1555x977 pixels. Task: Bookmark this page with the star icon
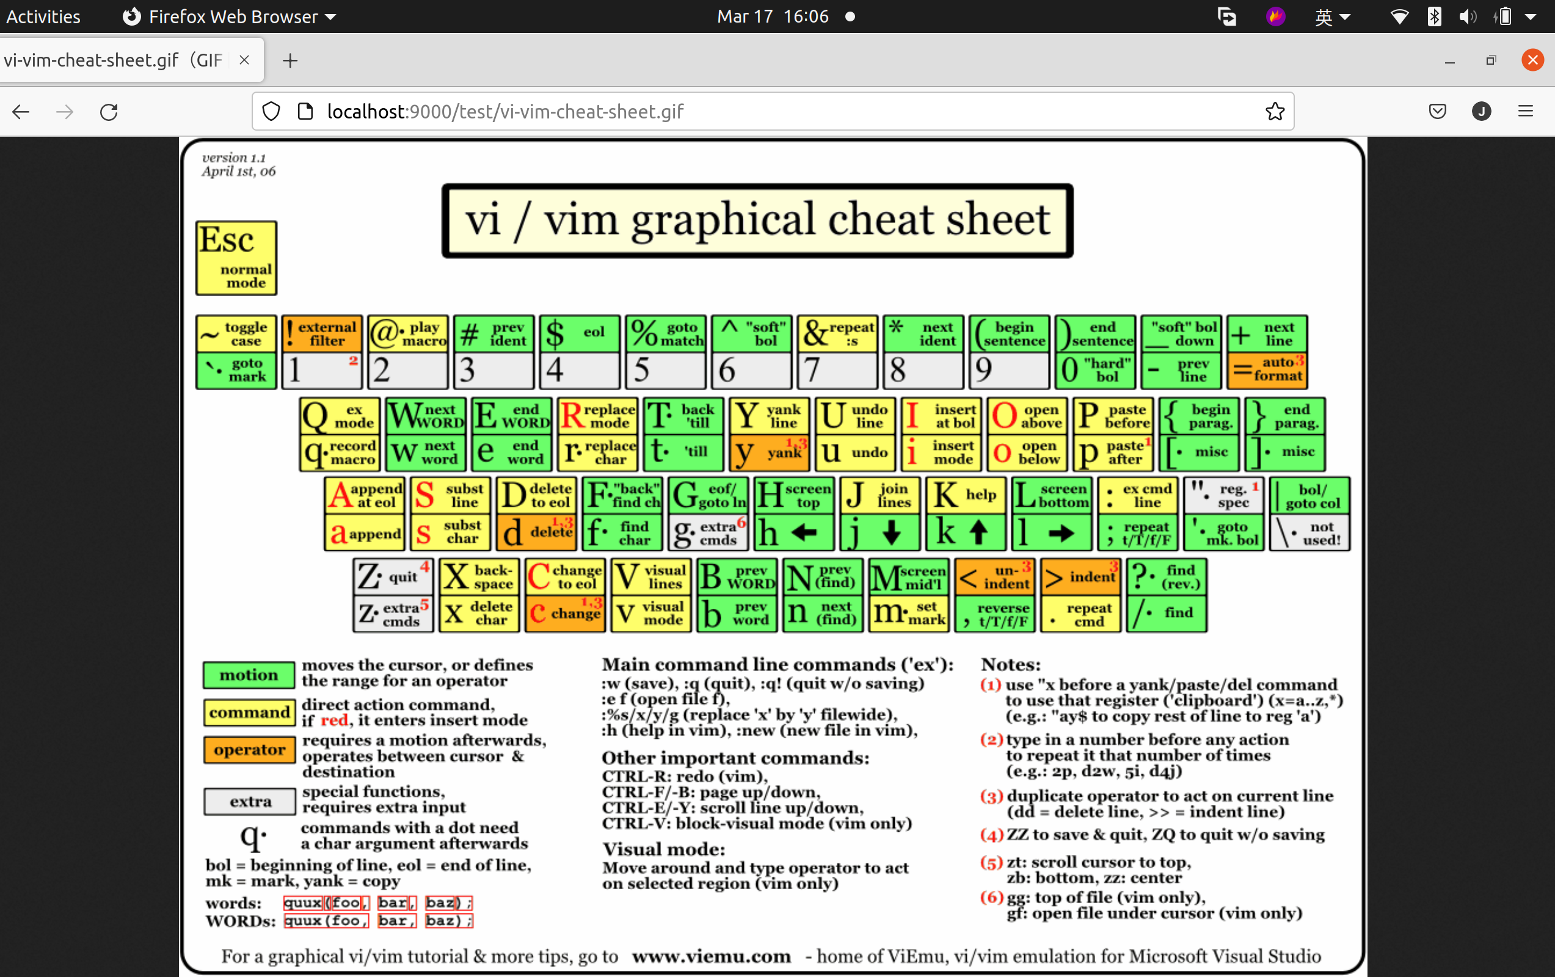coord(1275,112)
